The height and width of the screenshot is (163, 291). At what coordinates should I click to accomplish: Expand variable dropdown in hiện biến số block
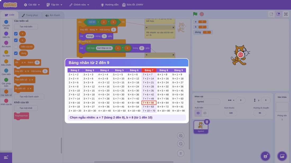(x=31, y=80)
